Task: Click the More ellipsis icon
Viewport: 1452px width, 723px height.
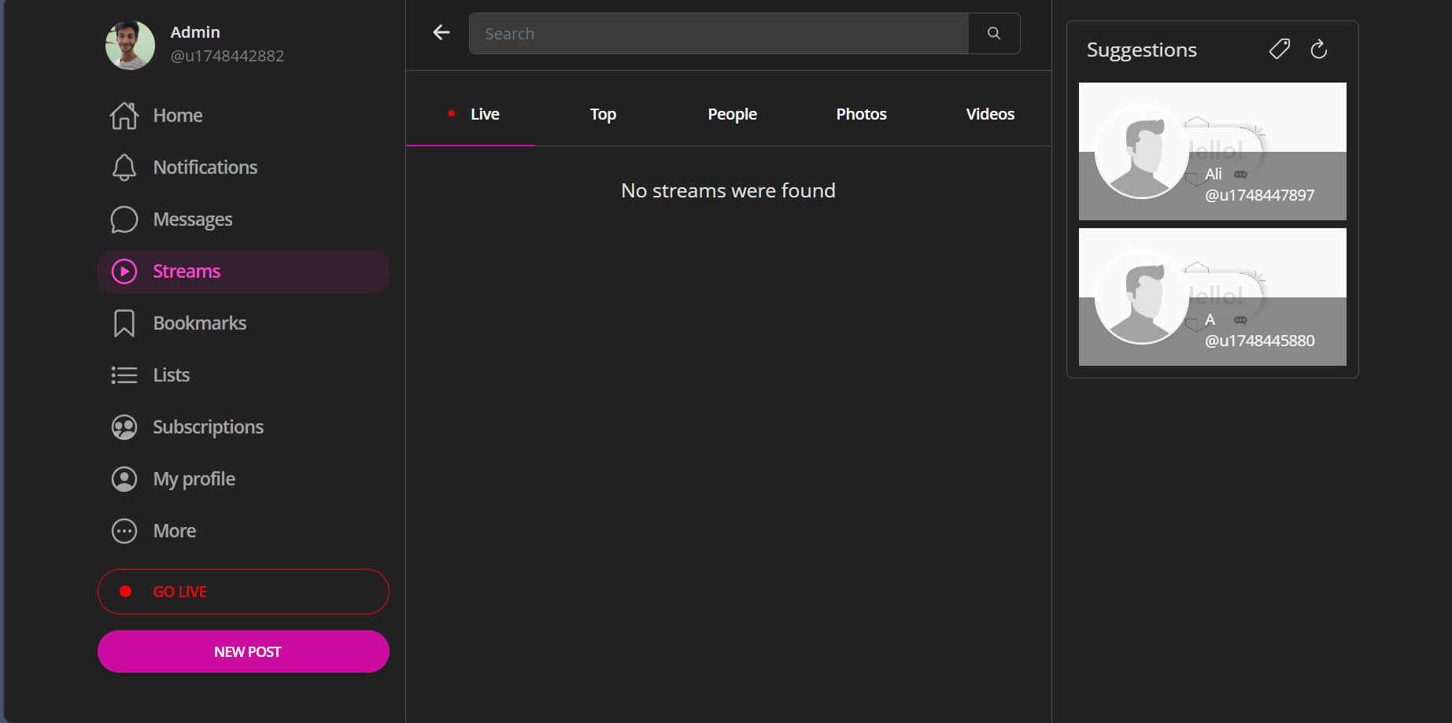Action: (x=124, y=531)
